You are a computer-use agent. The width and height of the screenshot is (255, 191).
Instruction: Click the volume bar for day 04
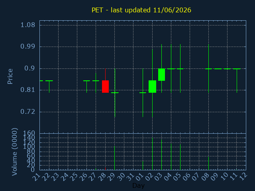coord(171,157)
